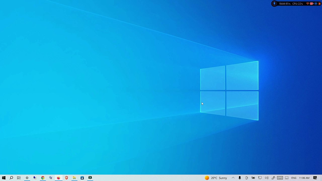Click the Wi-Fi icon in overlay widget

coord(308,4)
